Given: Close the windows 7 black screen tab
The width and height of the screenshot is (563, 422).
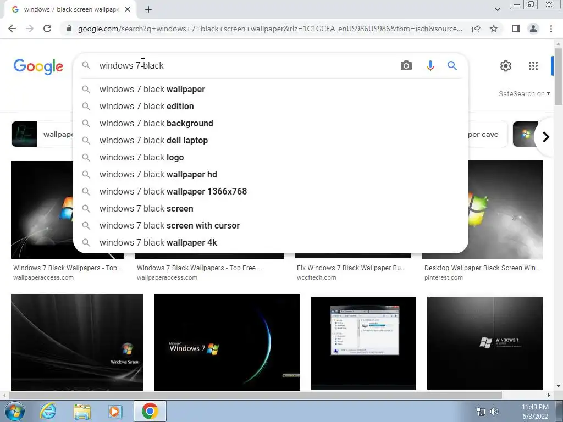Looking at the screenshot, I should pyautogui.click(x=128, y=10).
